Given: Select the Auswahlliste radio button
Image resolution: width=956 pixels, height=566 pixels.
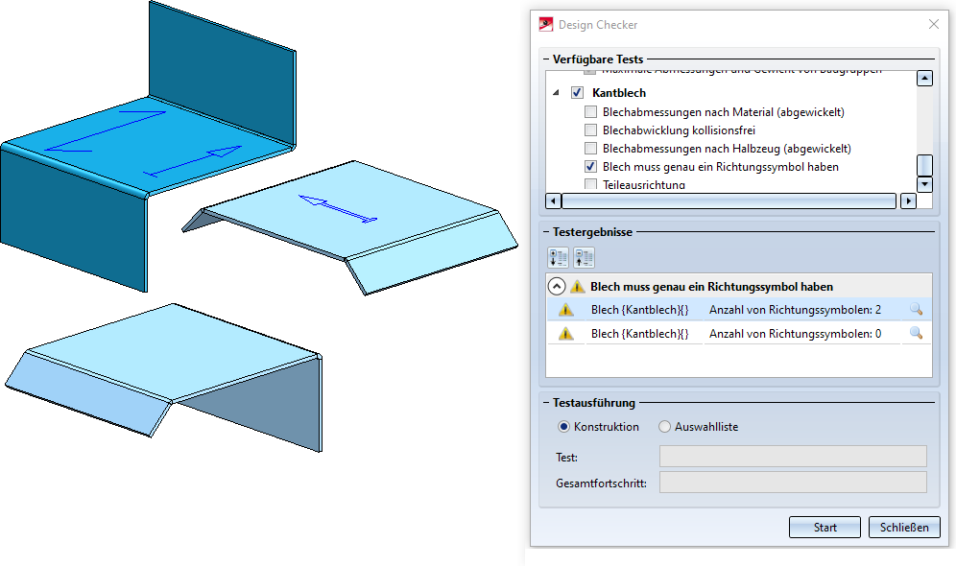Looking at the screenshot, I should (x=664, y=427).
